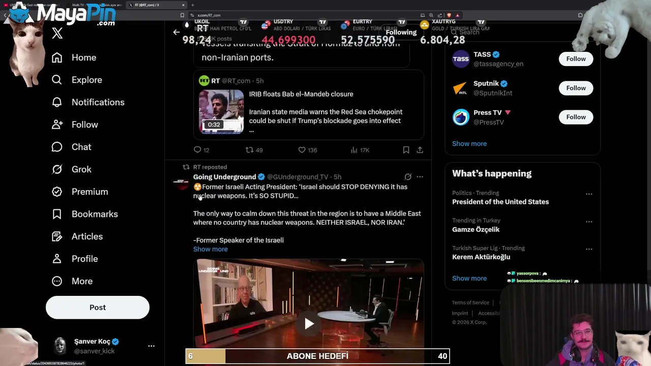The height and width of the screenshot is (366, 651).
Task: Open options for Kerem Aktürkoğlu trend
Action: pyautogui.click(x=589, y=249)
